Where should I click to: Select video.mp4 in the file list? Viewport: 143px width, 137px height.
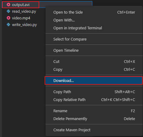(x=21, y=18)
